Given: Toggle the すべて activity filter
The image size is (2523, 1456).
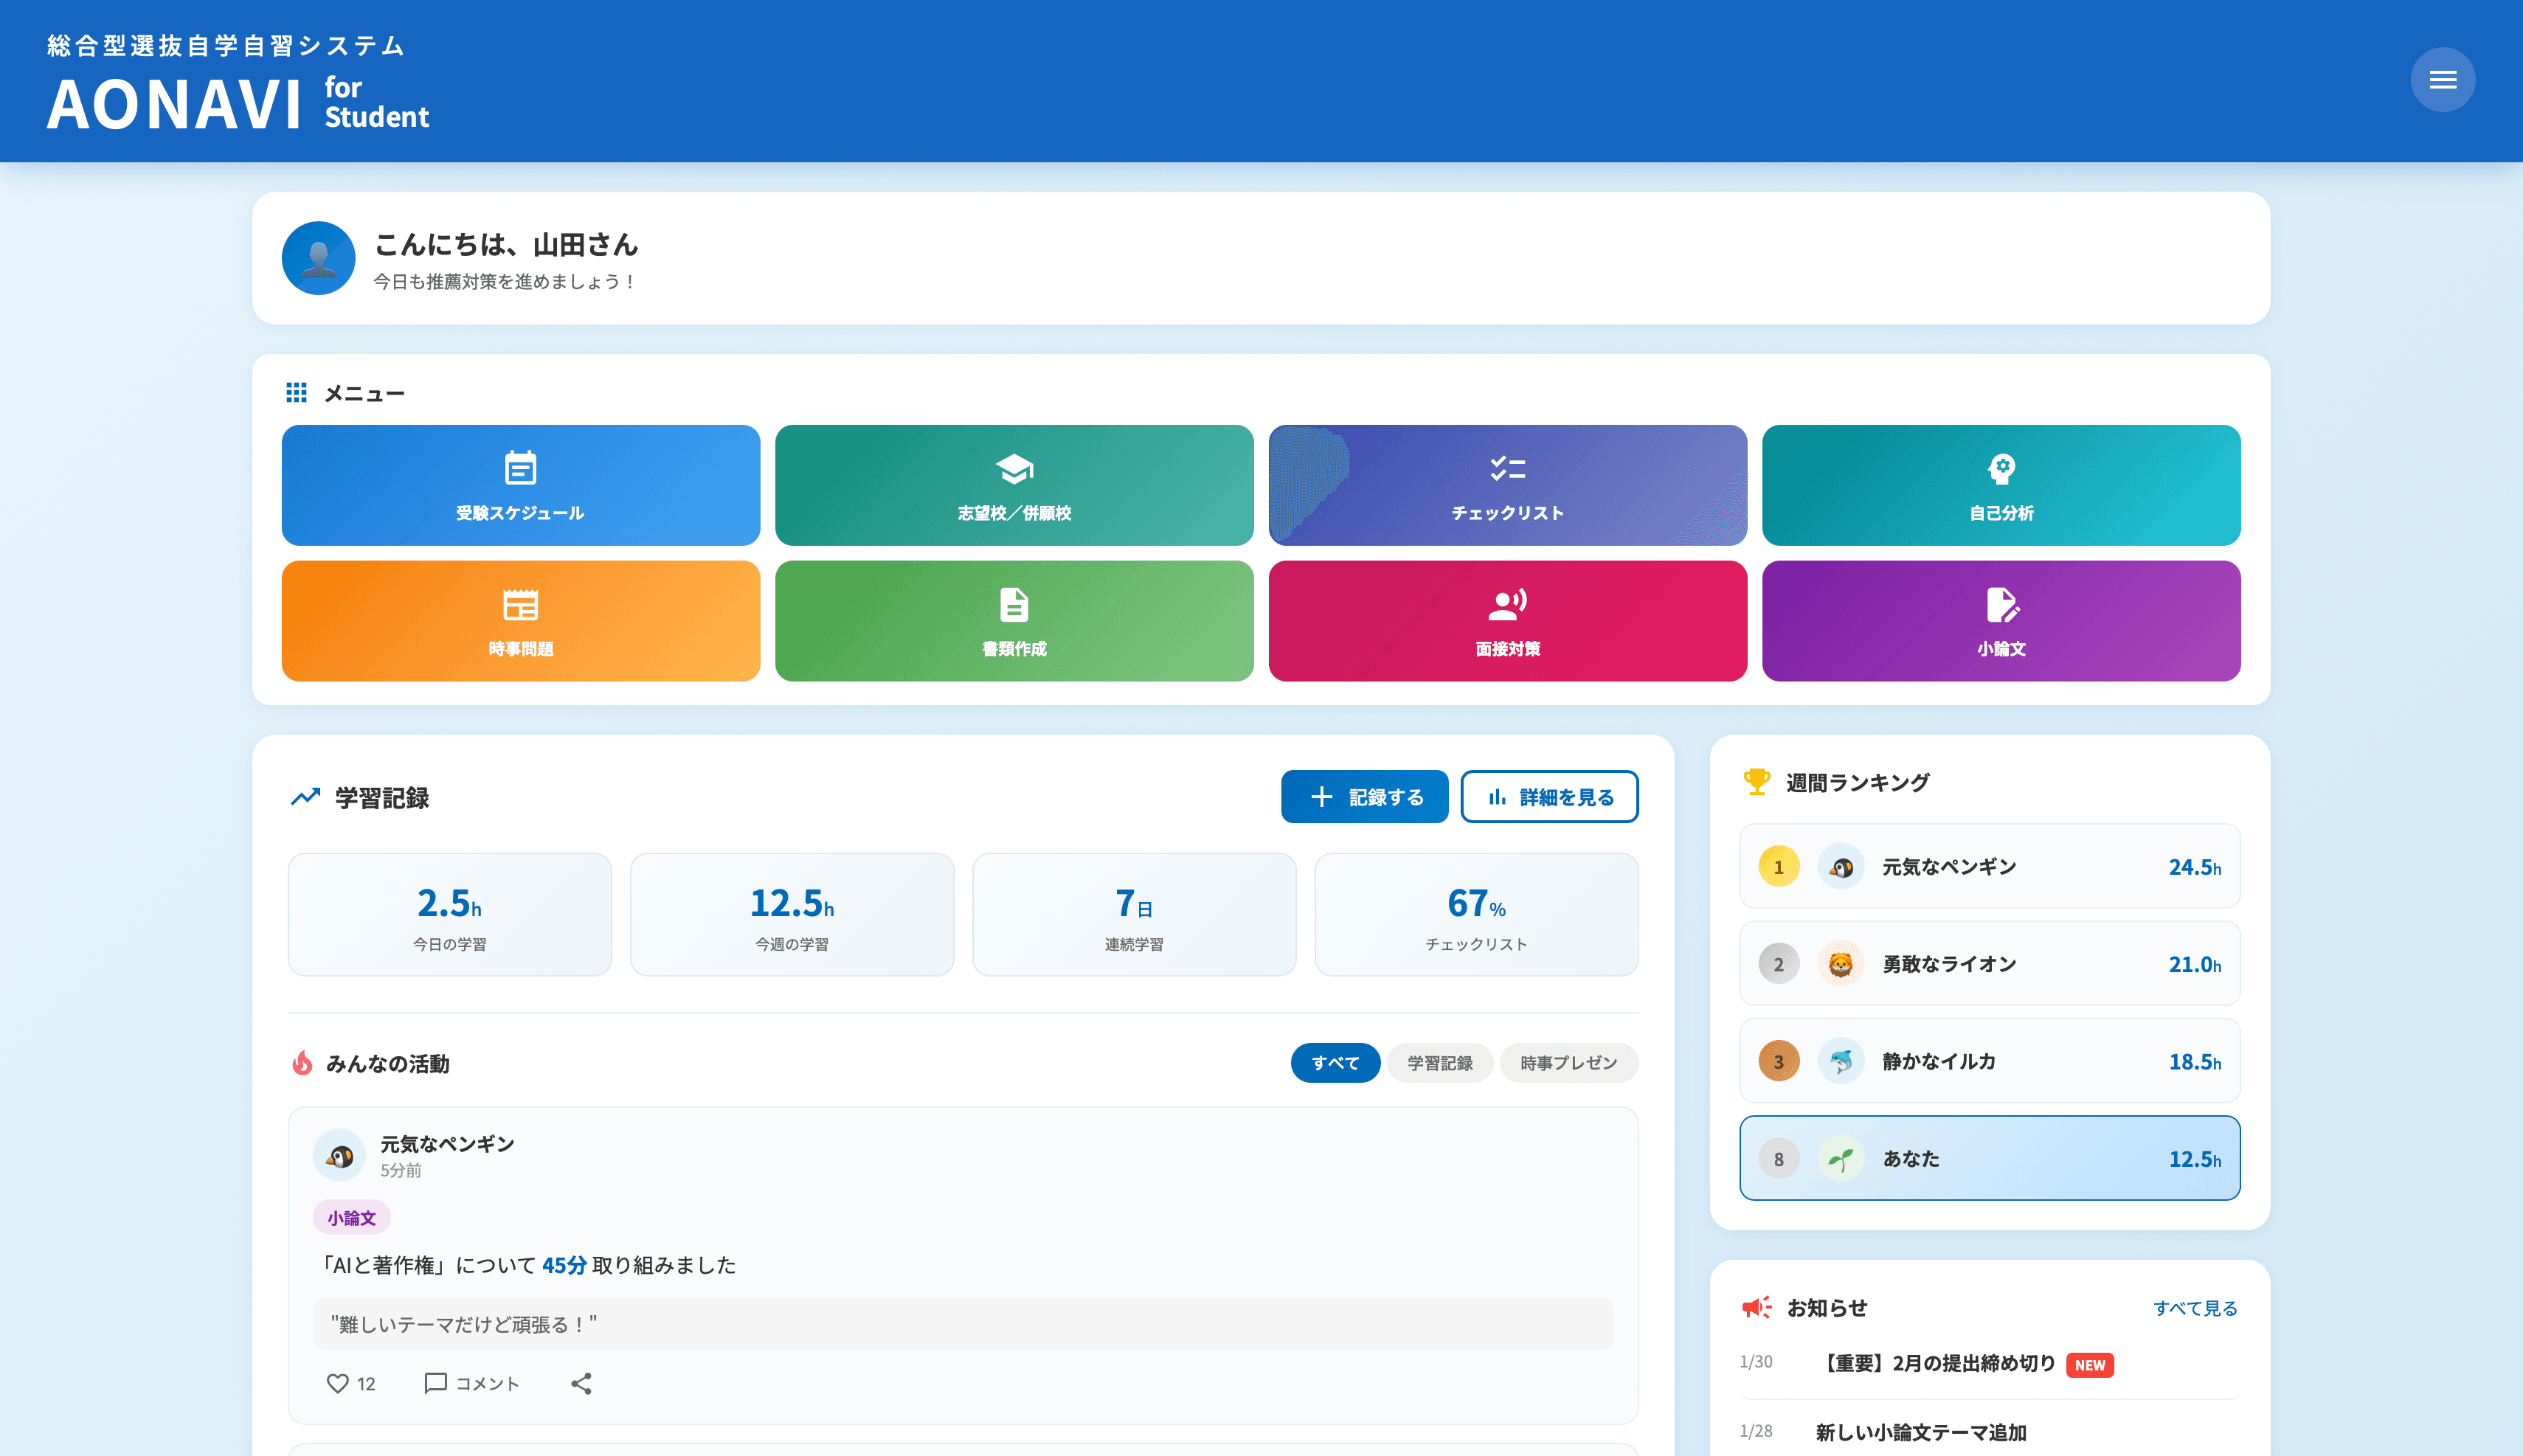Looking at the screenshot, I should tap(1335, 1063).
